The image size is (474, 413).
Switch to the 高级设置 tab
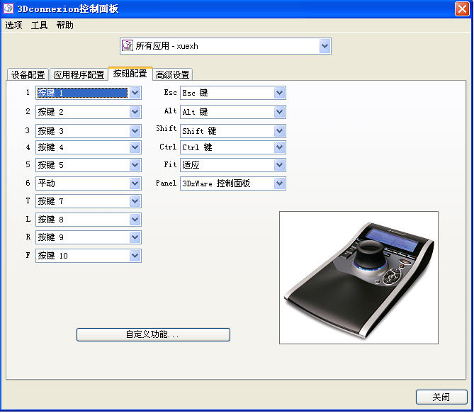[172, 74]
